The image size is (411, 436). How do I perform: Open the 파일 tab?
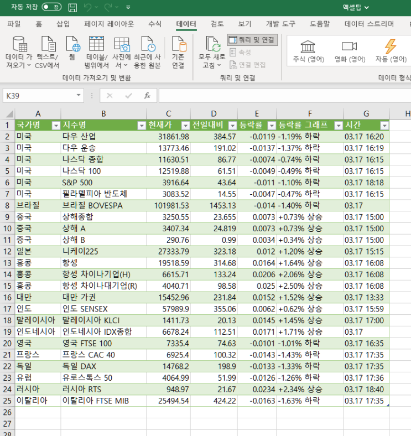click(14, 24)
